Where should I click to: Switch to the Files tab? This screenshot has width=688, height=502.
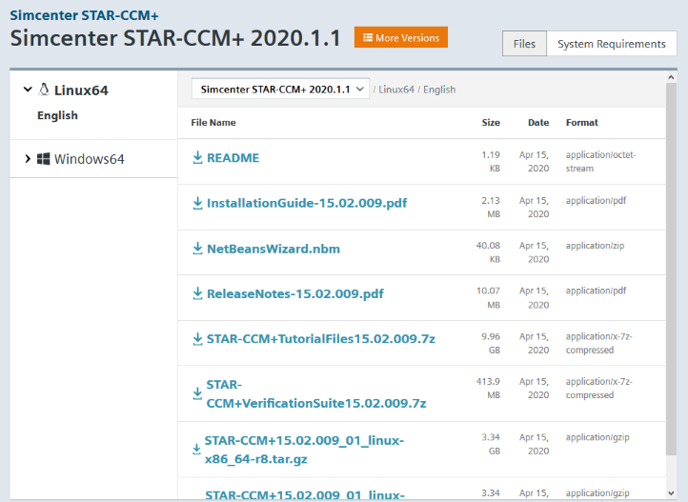524,44
